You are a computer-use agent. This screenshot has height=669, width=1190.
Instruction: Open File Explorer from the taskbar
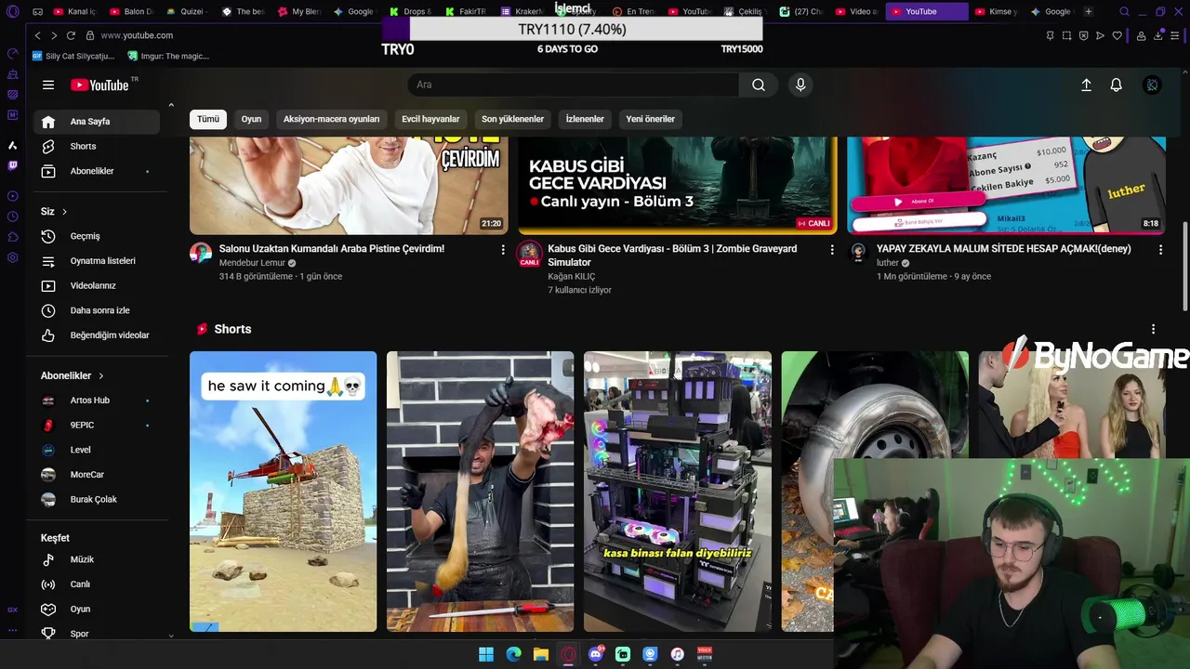(x=541, y=654)
